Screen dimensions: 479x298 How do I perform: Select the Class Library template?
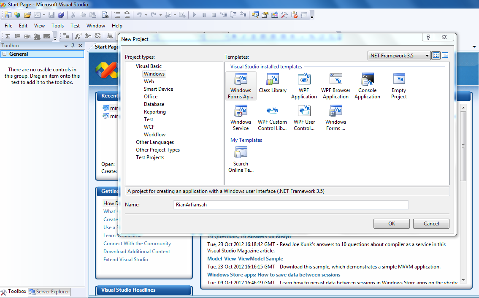tap(273, 84)
